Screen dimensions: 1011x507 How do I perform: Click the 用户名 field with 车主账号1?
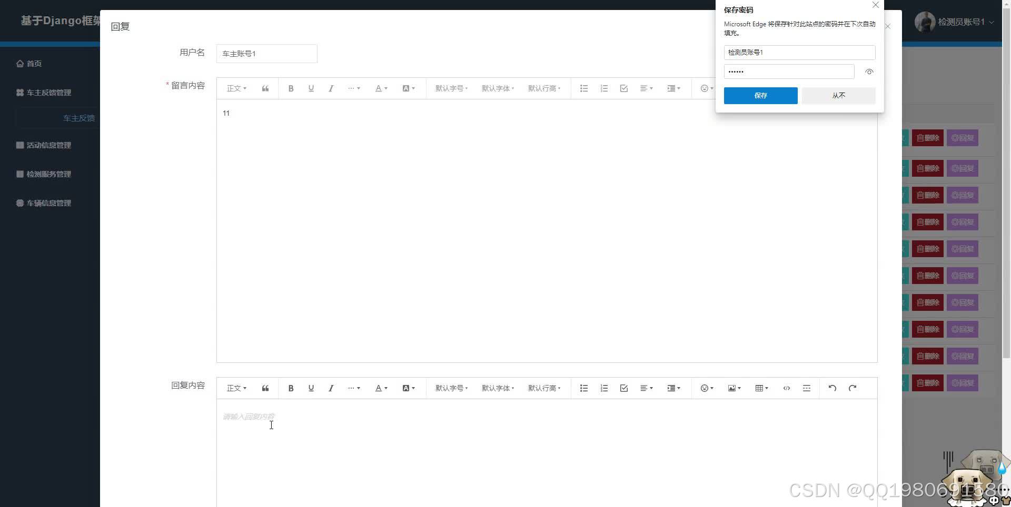pos(266,54)
